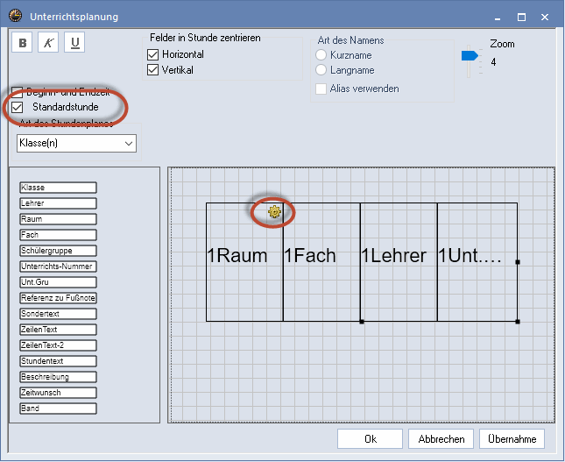This screenshot has height=462, width=565.
Task: Select the Langname radio option
Action: [x=321, y=69]
